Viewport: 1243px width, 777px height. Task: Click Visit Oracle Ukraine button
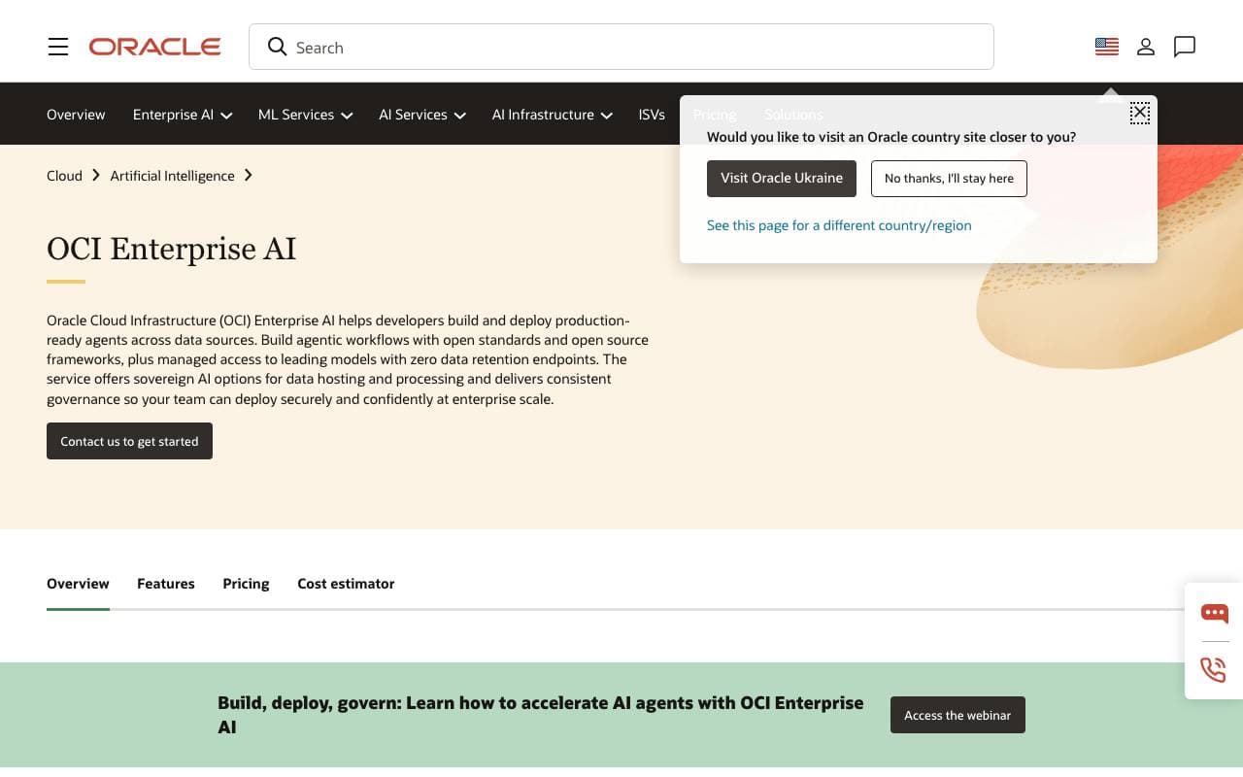(x=782, y=179)
